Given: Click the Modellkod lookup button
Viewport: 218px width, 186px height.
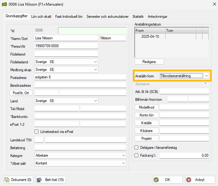Looking at the screenshot, I should click(147, 107).
